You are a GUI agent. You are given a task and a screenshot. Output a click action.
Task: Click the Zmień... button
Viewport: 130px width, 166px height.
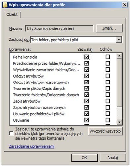click(109, 28)
